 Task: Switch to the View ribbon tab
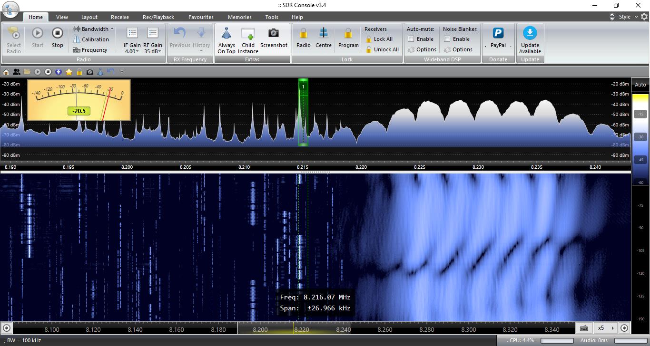point(62,17)
